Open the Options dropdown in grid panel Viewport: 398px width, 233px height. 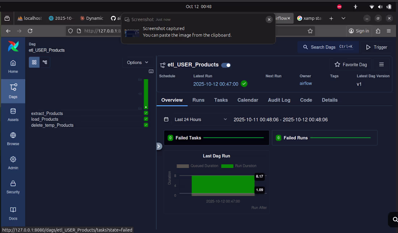(x=137, y=62)
